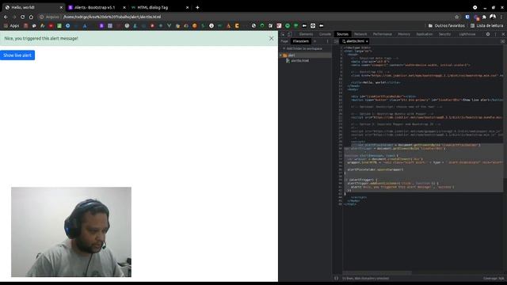This screenshot has width=507, height=285.
Task: Bookmark this page with the star icon
Action: coord(456,17)
